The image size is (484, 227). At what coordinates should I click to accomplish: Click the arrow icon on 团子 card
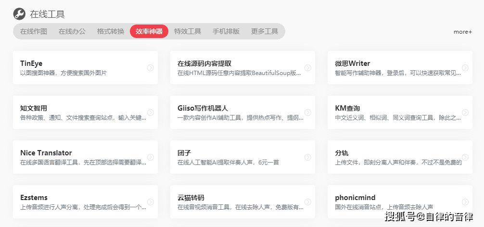[x=308, y=157]
